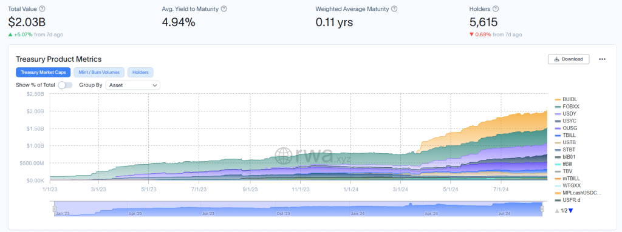This screenshot has width=622, height=232.
Task: Toggle Show % of Total switch
Action: coord(65,85)
